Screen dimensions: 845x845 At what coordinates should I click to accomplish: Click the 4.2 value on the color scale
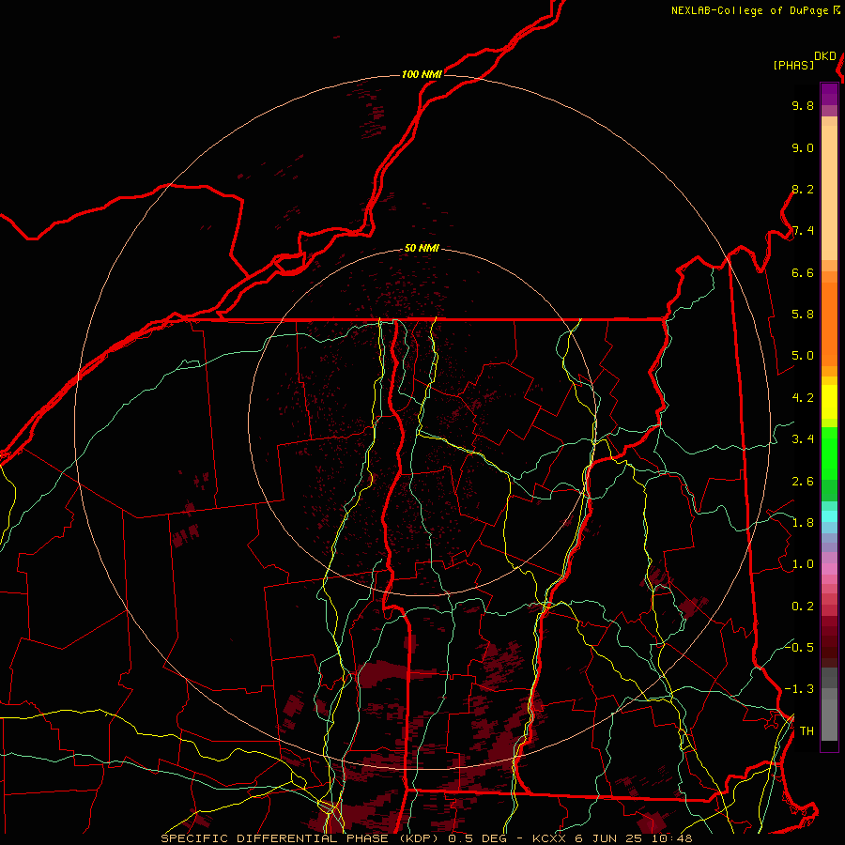803,398
